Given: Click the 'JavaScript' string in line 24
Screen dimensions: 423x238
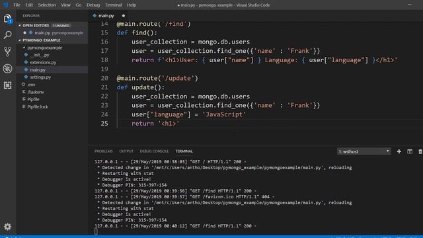Looking at the screenshot, I should click(224, 114).
